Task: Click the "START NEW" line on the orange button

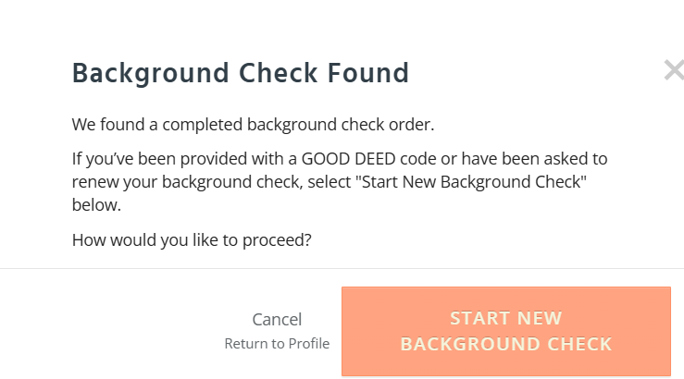Action: (505, 319)
